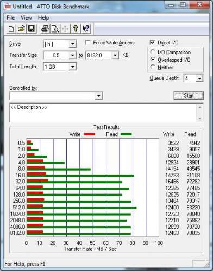Expand the Drive dropdown
Viewport: 213px width, 271px height.
click(x=72, y=44)
